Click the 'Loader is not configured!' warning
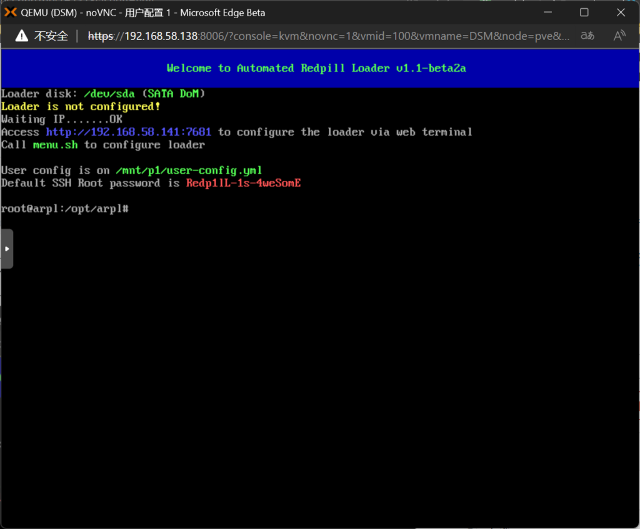The width and height of the screenshot is (640, 529). pos(81,106)
